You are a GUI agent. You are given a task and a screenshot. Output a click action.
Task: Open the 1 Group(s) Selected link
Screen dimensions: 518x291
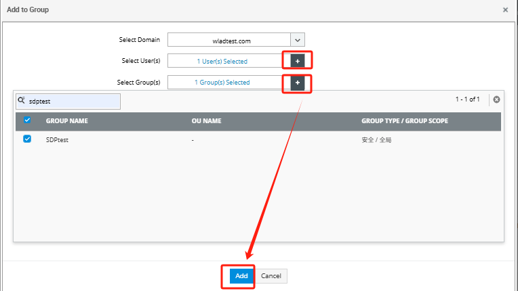(x=222, y=83)
